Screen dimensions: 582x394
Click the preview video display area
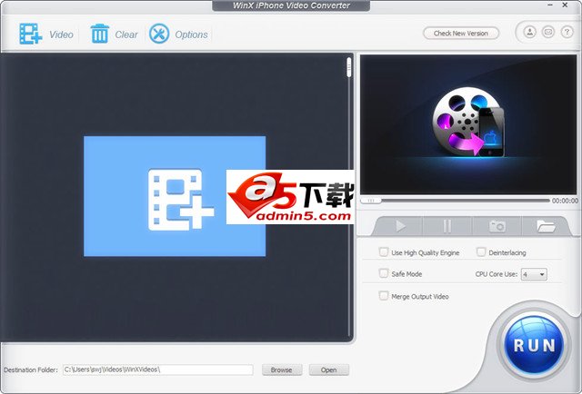click(468, 124)
